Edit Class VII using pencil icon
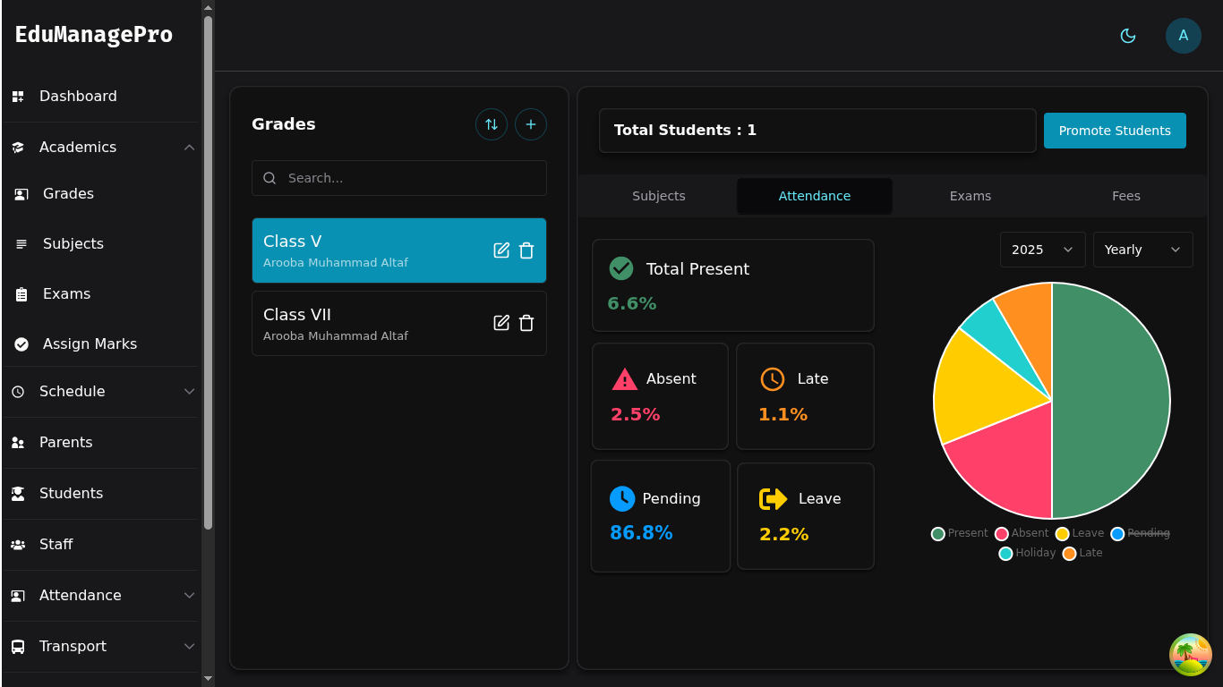Image resolution: width=1223 pixels, height=687 pixels. click(x=501, y=323)
